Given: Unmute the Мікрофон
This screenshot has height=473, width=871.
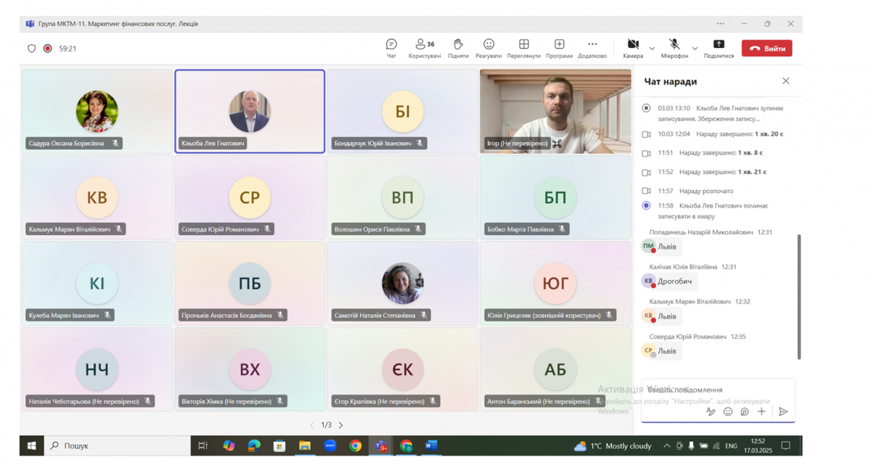Looking at the screenshot, I should (x=674, y=48).
